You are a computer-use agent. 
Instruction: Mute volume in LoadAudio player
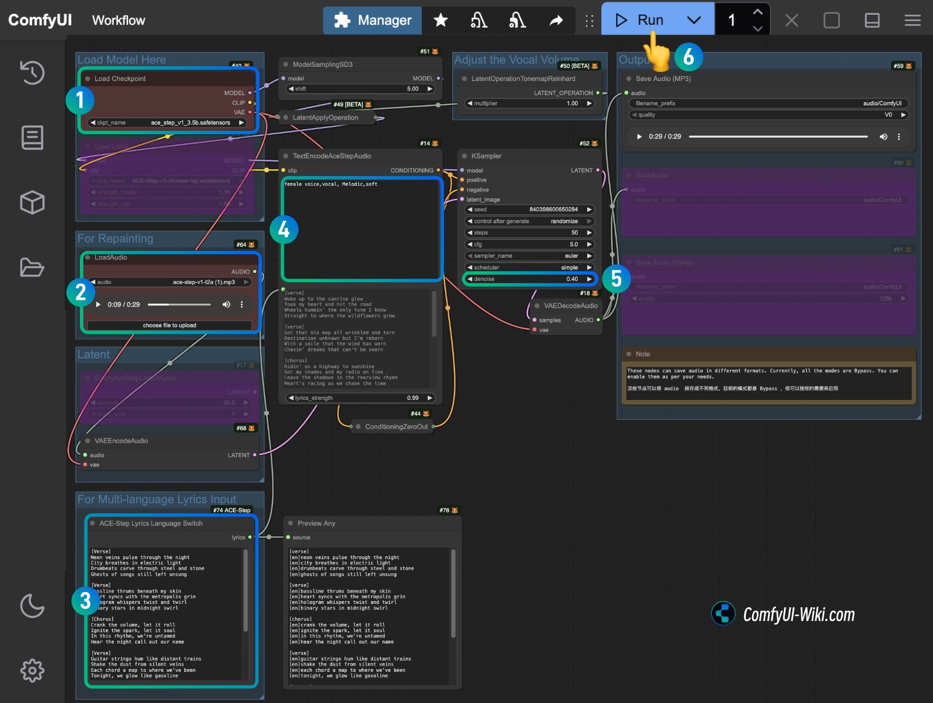[226, 305]
